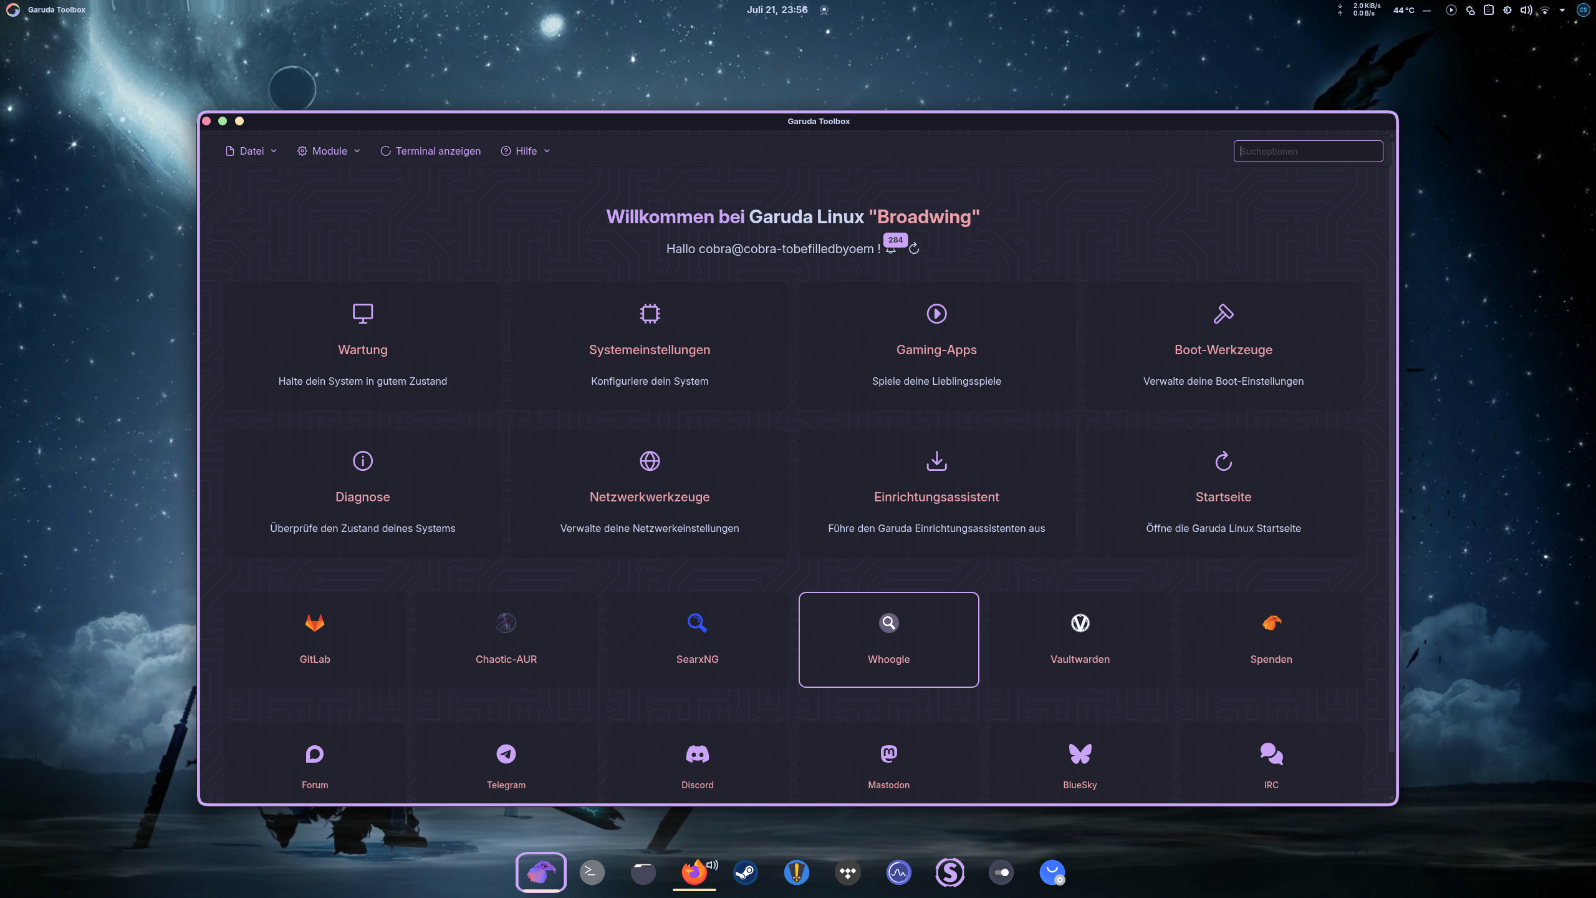The width and height of the screenshot is (1596, 898).
Task: Open the GitLab link
Action: click(x=315, y=640)
